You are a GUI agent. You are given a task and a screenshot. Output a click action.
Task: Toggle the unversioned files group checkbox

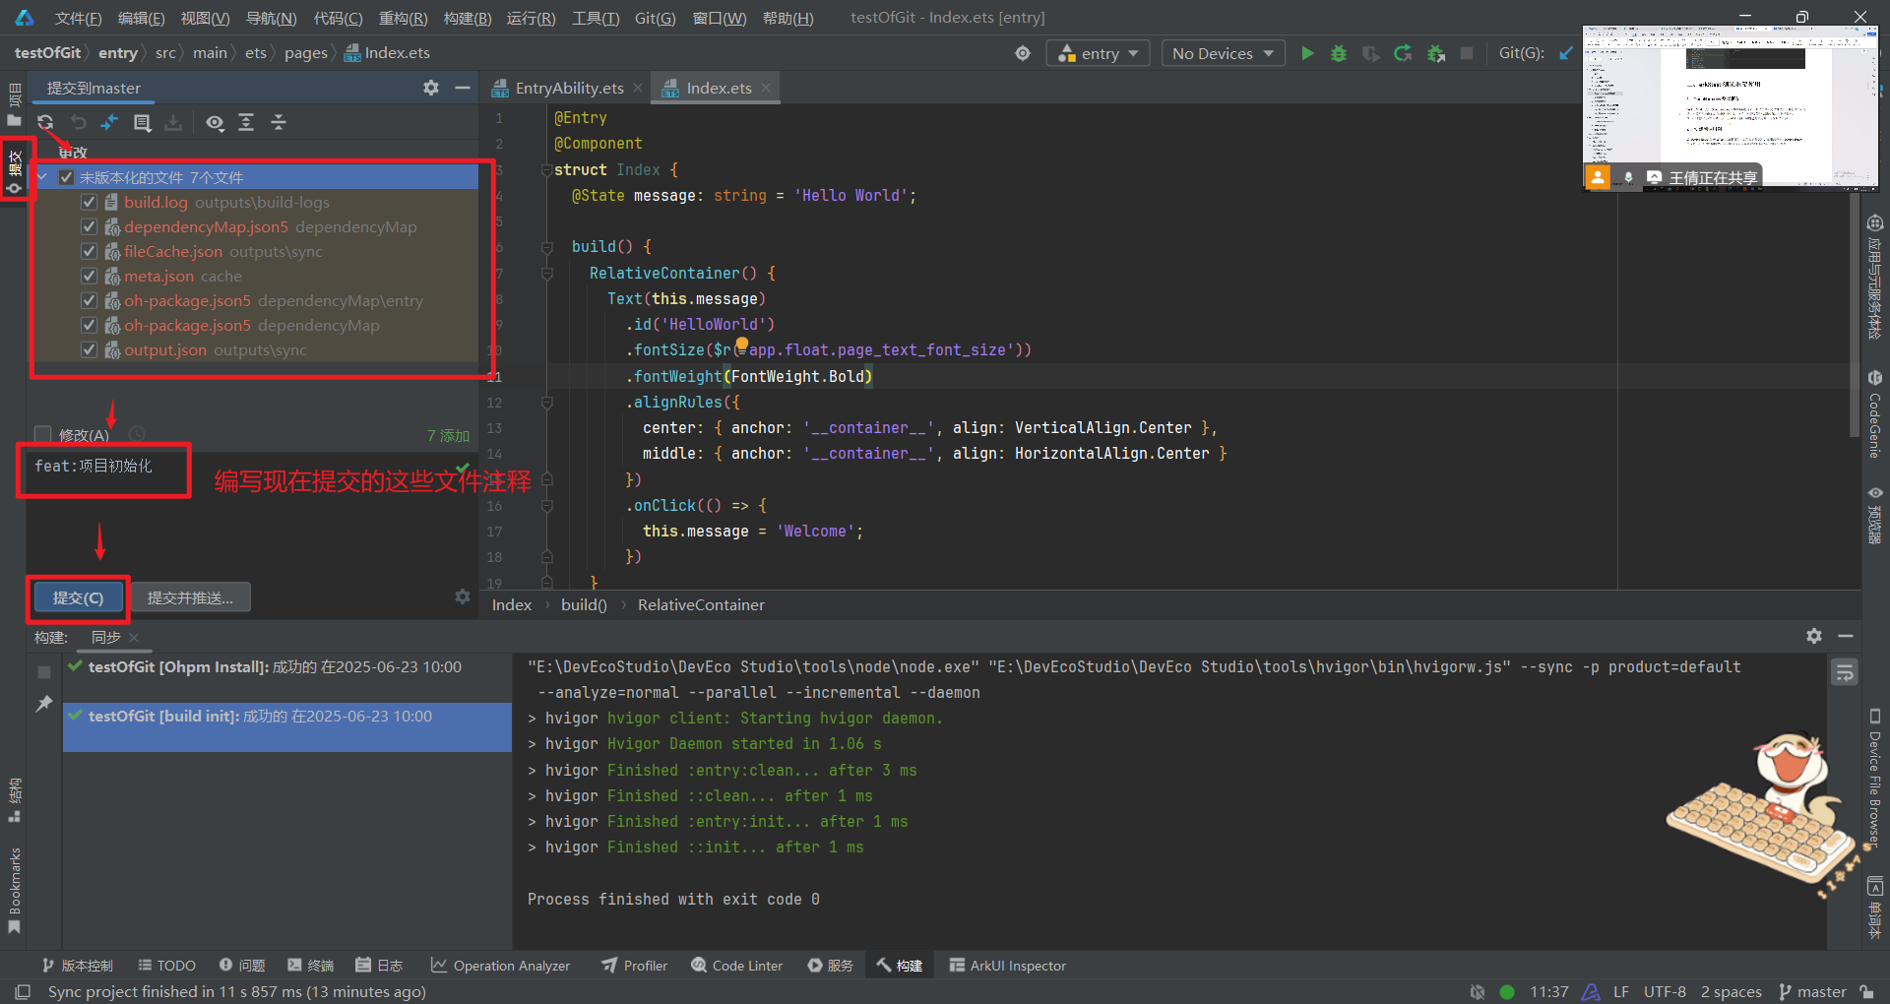click(67, 177)
